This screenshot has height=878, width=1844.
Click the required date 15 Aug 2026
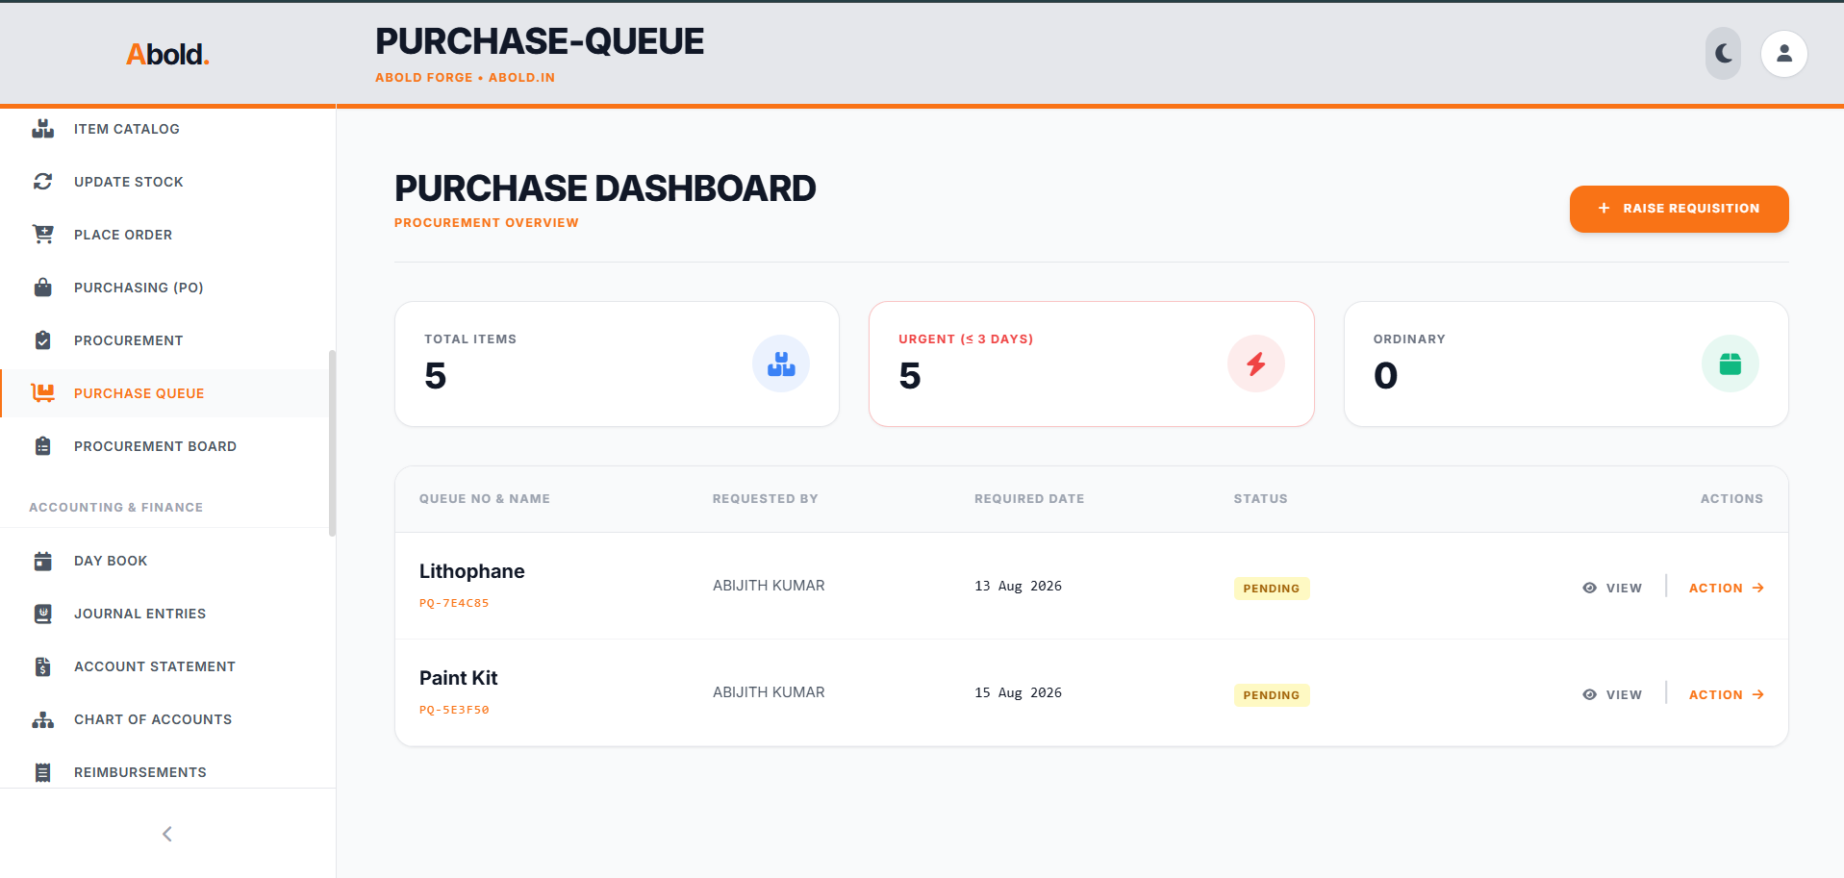click(1018, 692)
